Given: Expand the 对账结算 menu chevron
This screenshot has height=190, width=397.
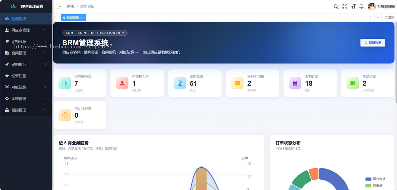Looking at the screenshot, I should pos(45,87).
